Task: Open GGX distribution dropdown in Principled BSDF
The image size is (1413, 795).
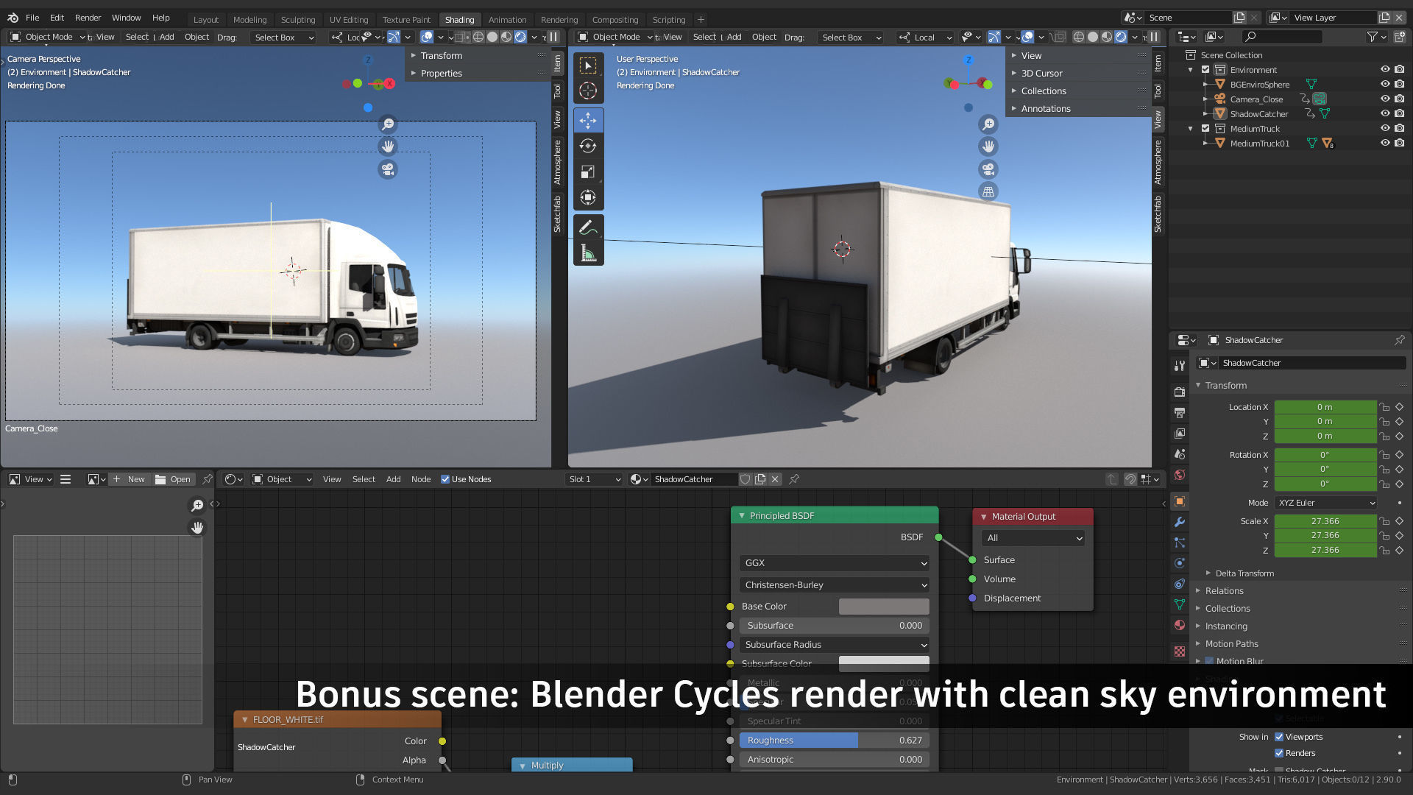Action: pos(835,563)
